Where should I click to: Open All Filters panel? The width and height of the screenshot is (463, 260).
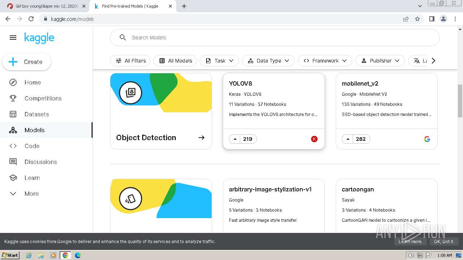click(x=130, y=61)
